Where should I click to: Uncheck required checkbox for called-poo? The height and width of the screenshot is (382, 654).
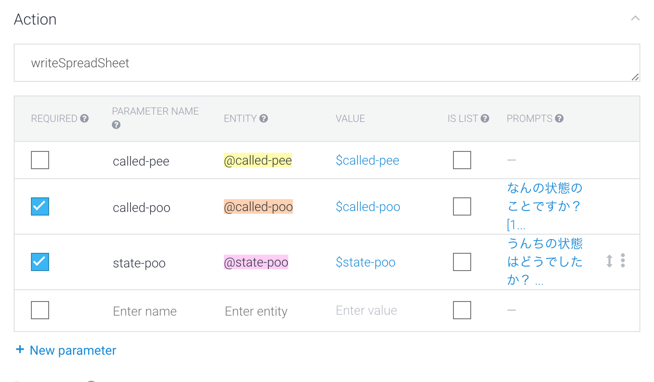pos(40,206)
